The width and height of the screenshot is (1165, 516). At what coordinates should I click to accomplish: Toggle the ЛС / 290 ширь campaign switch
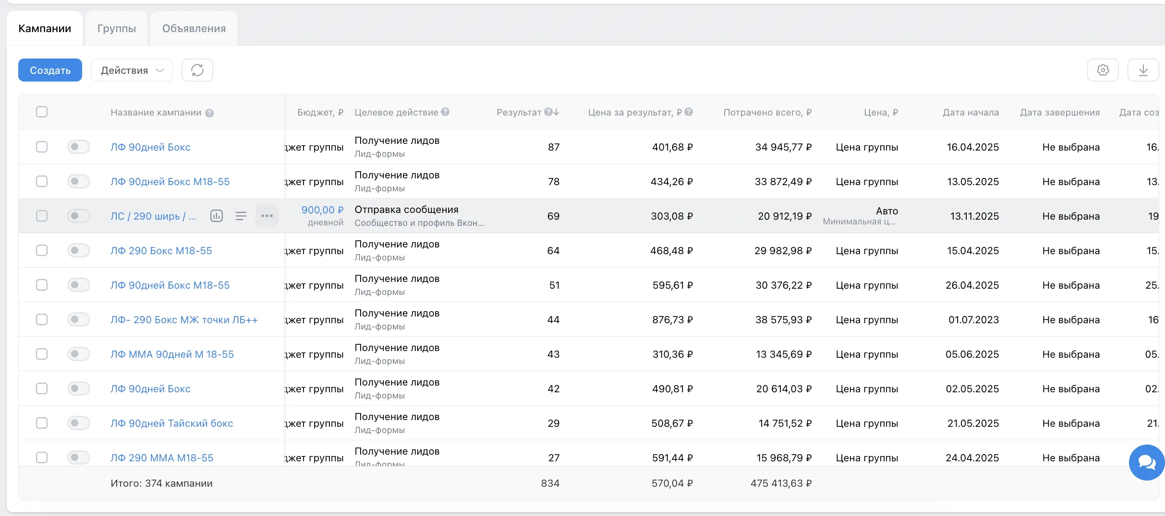(79, 216)
